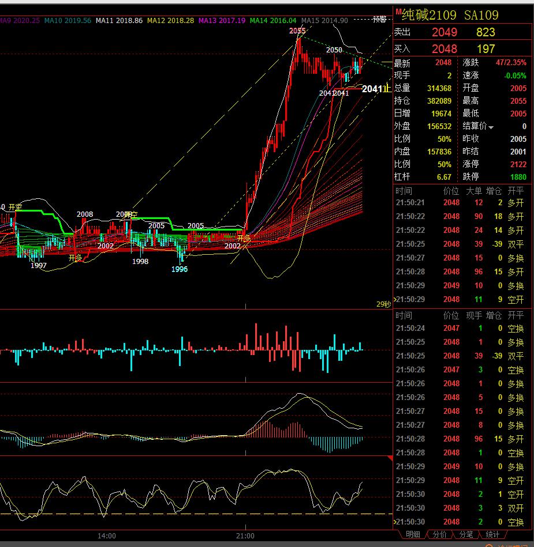Click the 预警 alert label above chart
Screen dimensions: 534x547
379,19
